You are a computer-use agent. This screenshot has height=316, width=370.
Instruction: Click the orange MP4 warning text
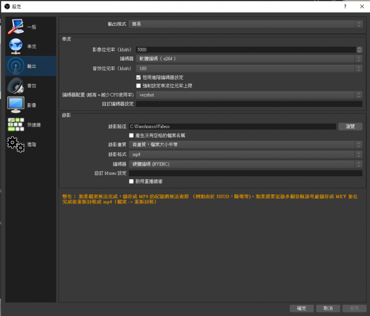pyautogui.click(x=210, y=199)
